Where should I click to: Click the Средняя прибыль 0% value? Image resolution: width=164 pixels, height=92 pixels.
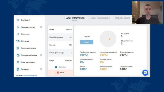(x=82, y=62)
